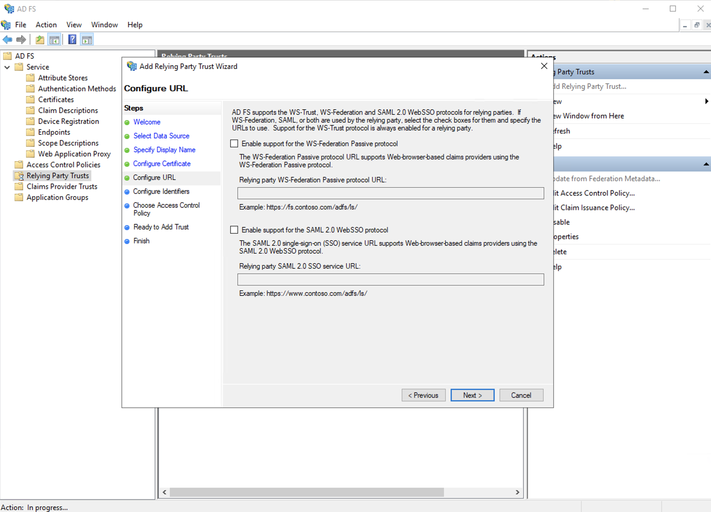The height and width of the screenshot is (512, 711).
Task: Toggle the Show/Hide Action Pane icon
Action: coord(87,40)
